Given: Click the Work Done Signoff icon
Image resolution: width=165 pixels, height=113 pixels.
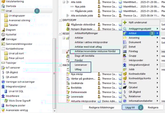Looking at the screenshot, I should [6, 101].
